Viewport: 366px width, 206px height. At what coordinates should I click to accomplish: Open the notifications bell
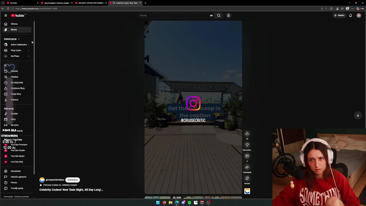coord(351,15)
